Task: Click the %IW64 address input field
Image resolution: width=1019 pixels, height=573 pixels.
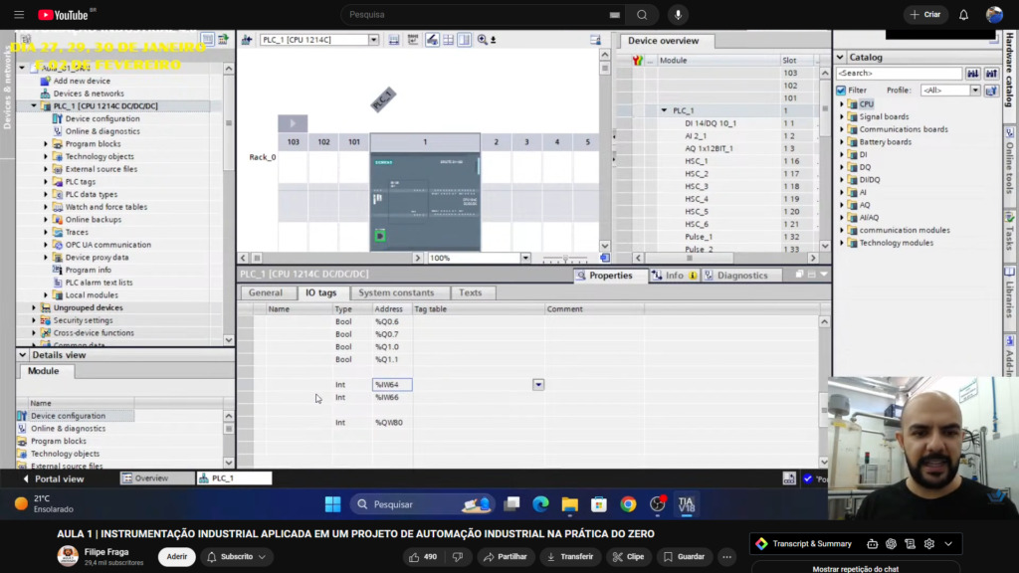Action: click(x=392, y=385)
